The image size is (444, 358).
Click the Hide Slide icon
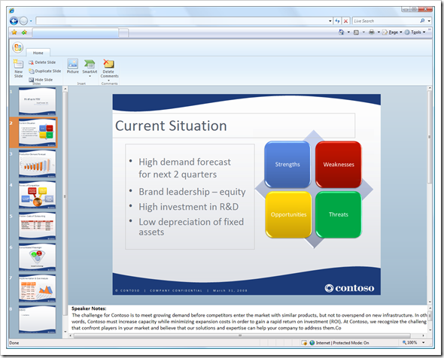click(x=31, y=80)
